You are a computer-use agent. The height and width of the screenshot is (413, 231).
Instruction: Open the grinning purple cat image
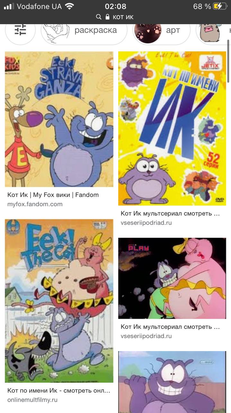[172, 382]
